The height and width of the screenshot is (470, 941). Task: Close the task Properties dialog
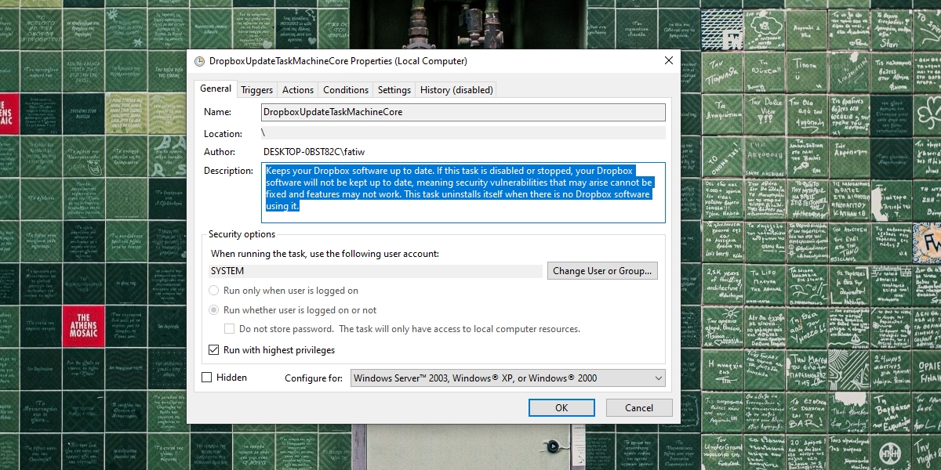[x=669, y=60]
